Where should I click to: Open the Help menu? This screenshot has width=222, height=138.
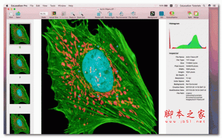pos(71,6)
